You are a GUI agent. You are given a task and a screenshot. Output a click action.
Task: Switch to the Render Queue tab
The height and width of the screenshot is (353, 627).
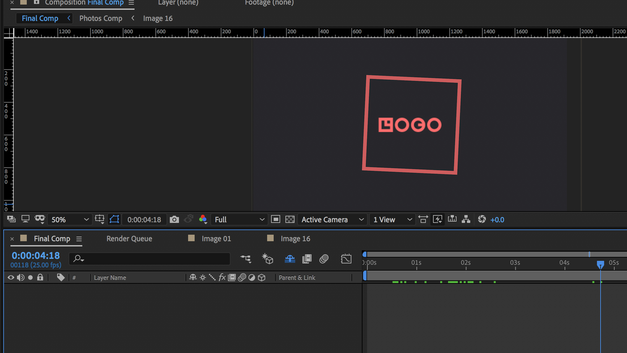click(x=129, y=239)
